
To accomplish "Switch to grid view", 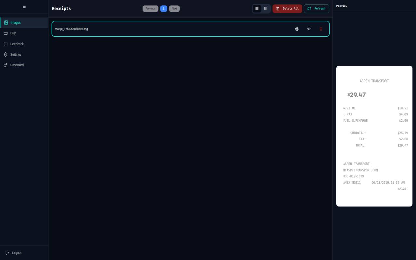I will pyautogui.click(x=266, y=9).
